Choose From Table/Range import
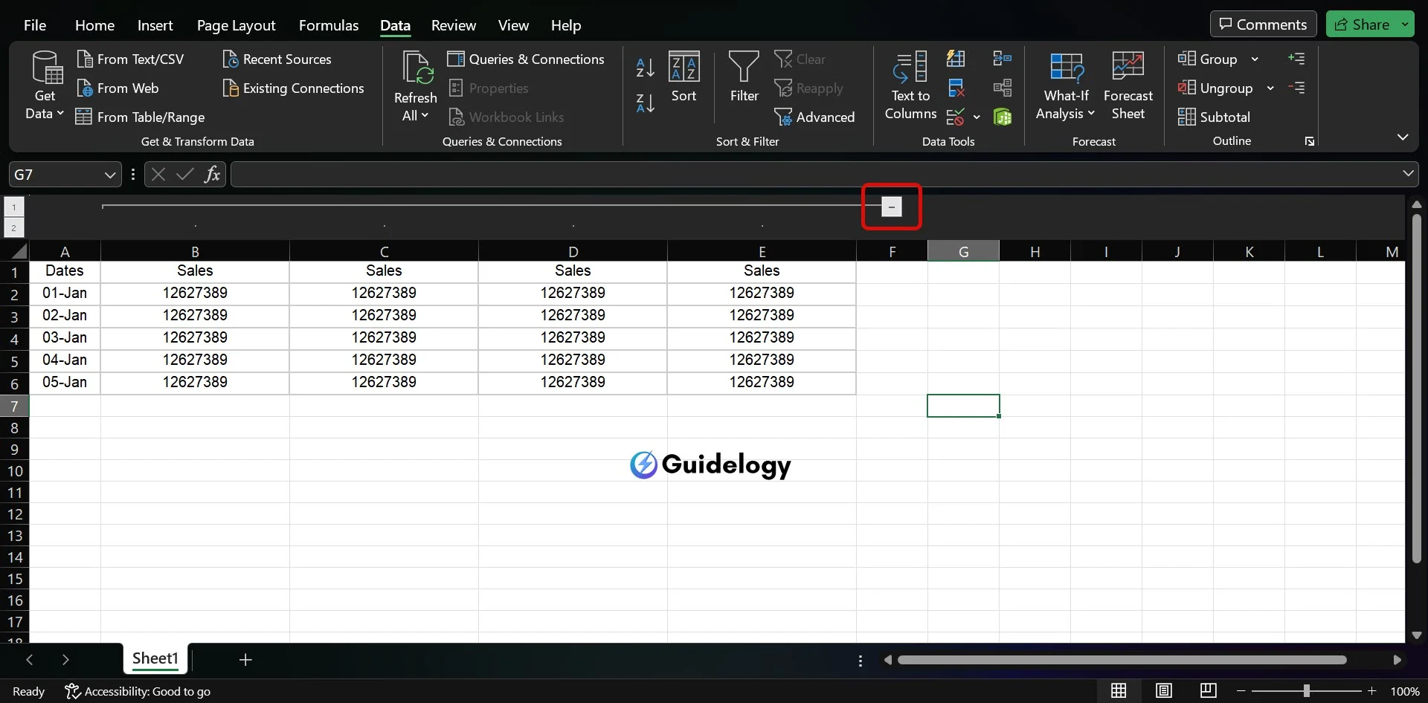Image resolution: width=1428 pixels, height=703 pixels. tap(141, 117)
